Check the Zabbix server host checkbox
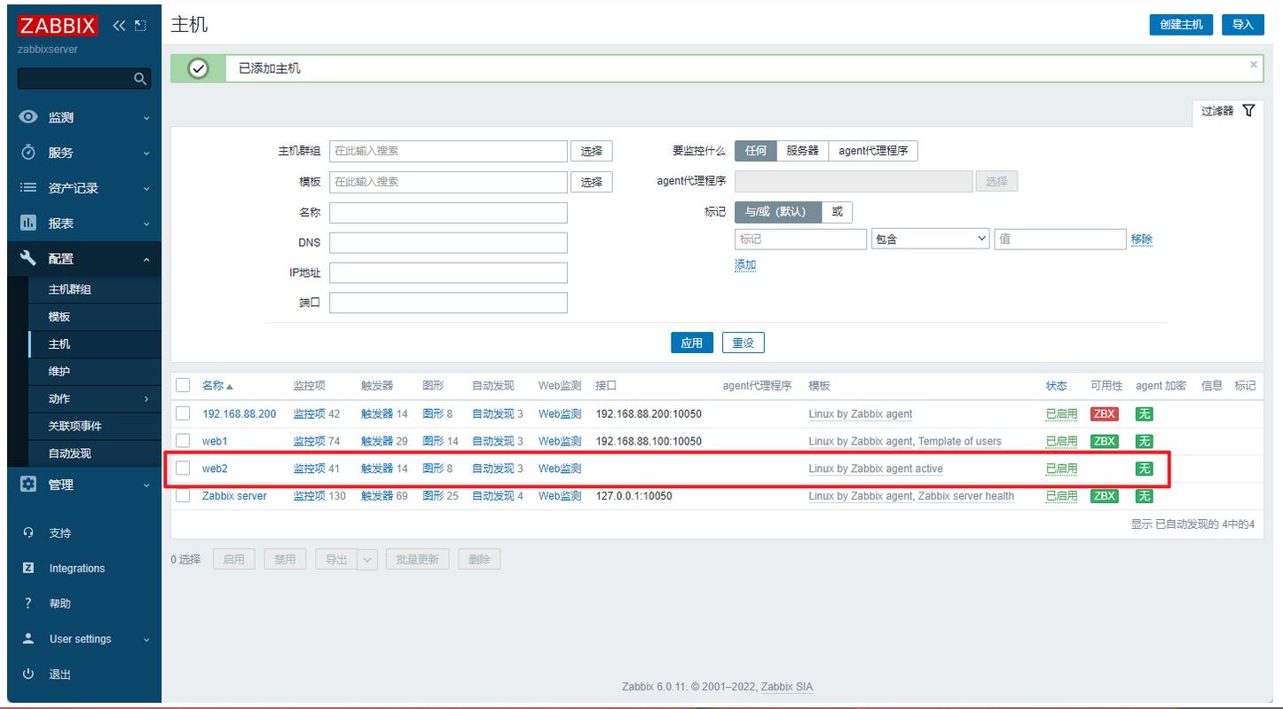The height and width of the screenshot is (709, 1283). [x=183, y=496]
